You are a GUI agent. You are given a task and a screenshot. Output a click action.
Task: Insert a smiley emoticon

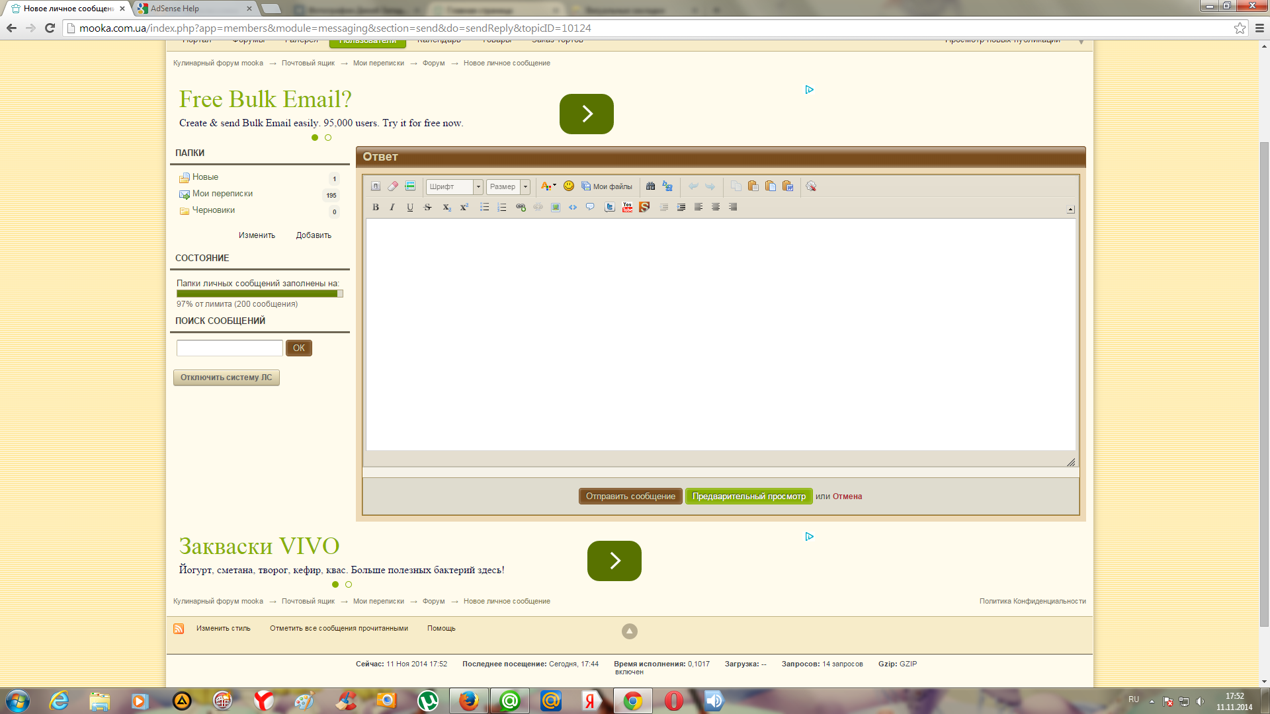click(568, 186)
